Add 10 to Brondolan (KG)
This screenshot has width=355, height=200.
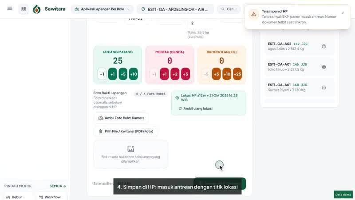[x=227, y=74]
